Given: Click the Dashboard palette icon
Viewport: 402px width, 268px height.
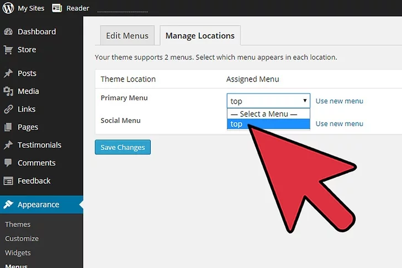Looking at the screenshot, I should (x=8, y=32).
